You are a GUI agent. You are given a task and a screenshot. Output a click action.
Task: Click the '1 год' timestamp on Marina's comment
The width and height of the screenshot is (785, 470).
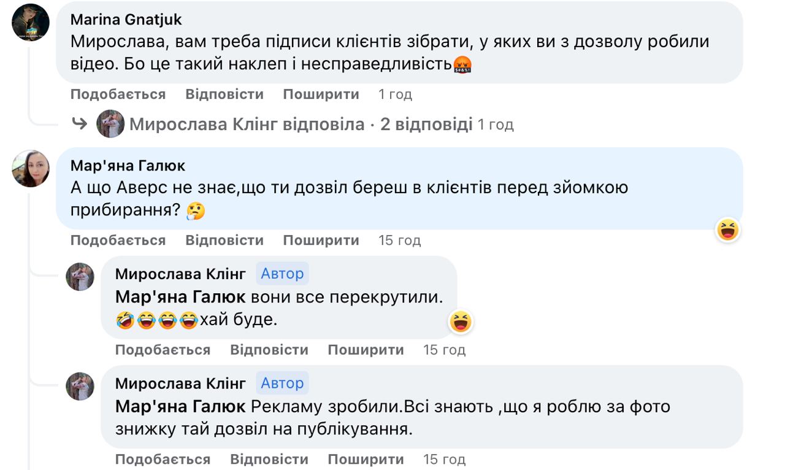(395, 94)
